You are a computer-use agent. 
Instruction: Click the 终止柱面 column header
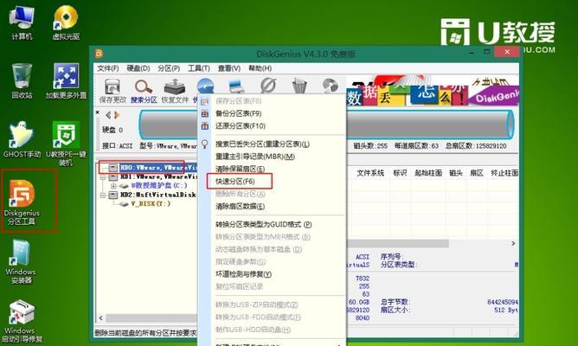504,173
